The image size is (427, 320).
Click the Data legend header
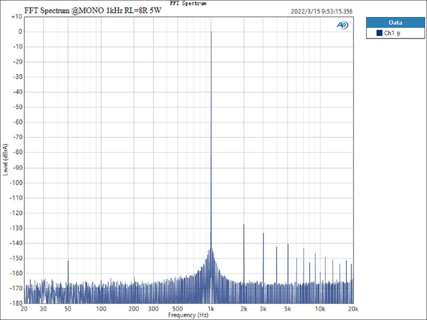coord(395,22)
